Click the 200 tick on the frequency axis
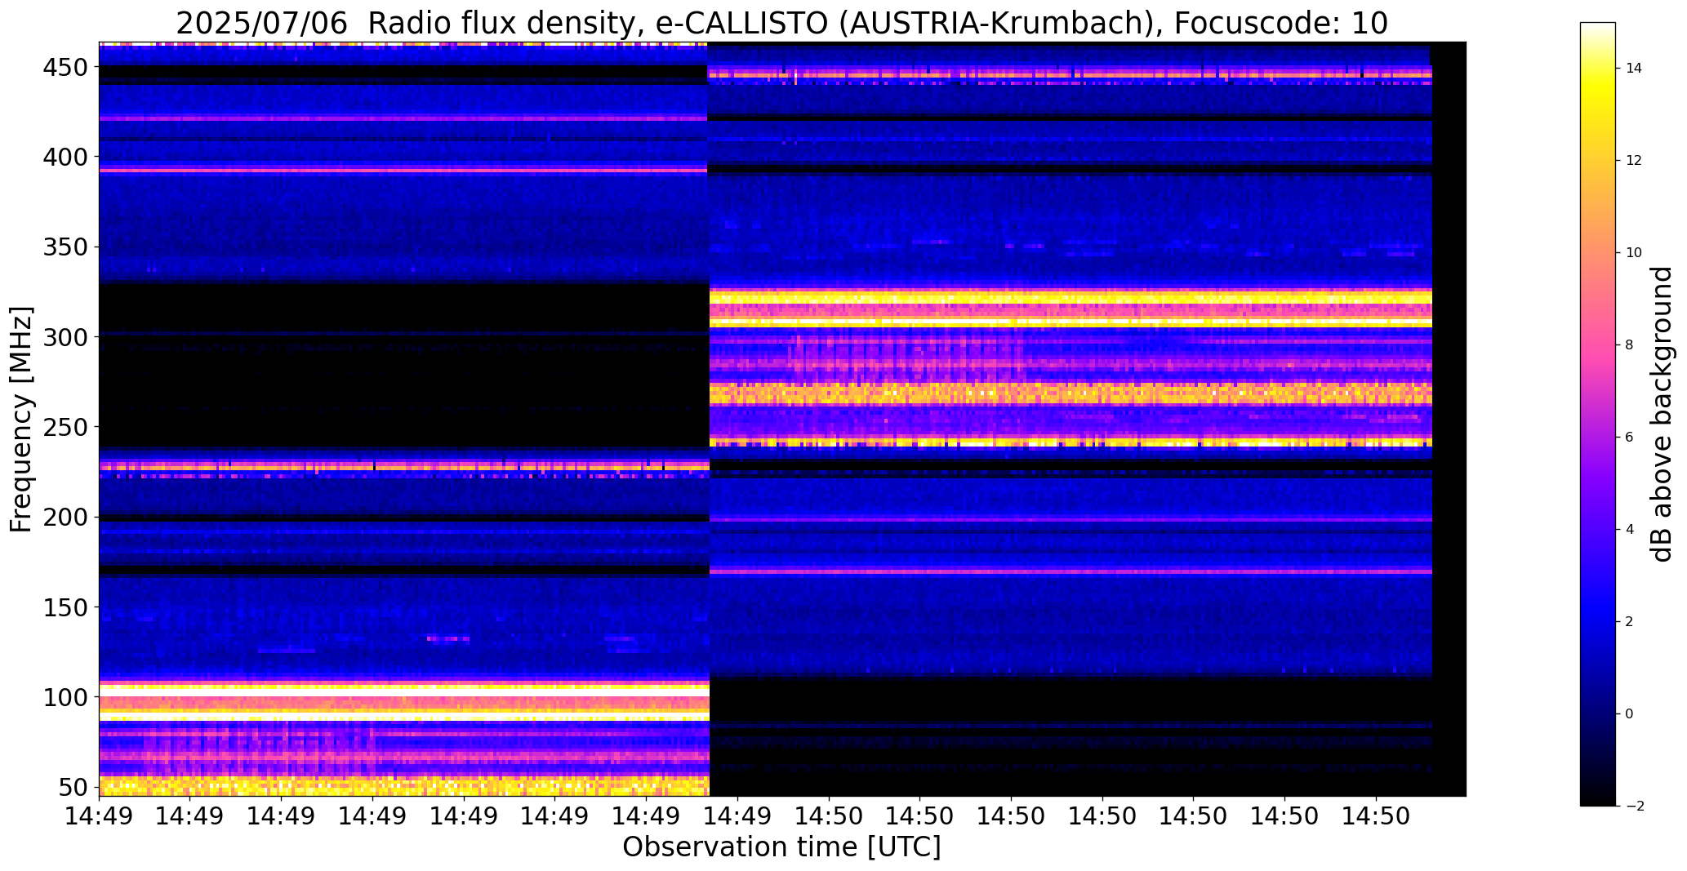The width and height of the screenshot is (1687, 871). click(64, 517)
